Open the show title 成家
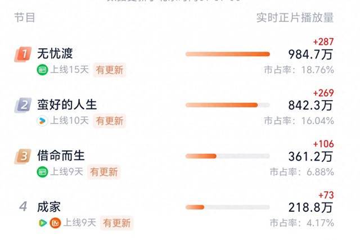The image size is (360, 240). [49, 207]
